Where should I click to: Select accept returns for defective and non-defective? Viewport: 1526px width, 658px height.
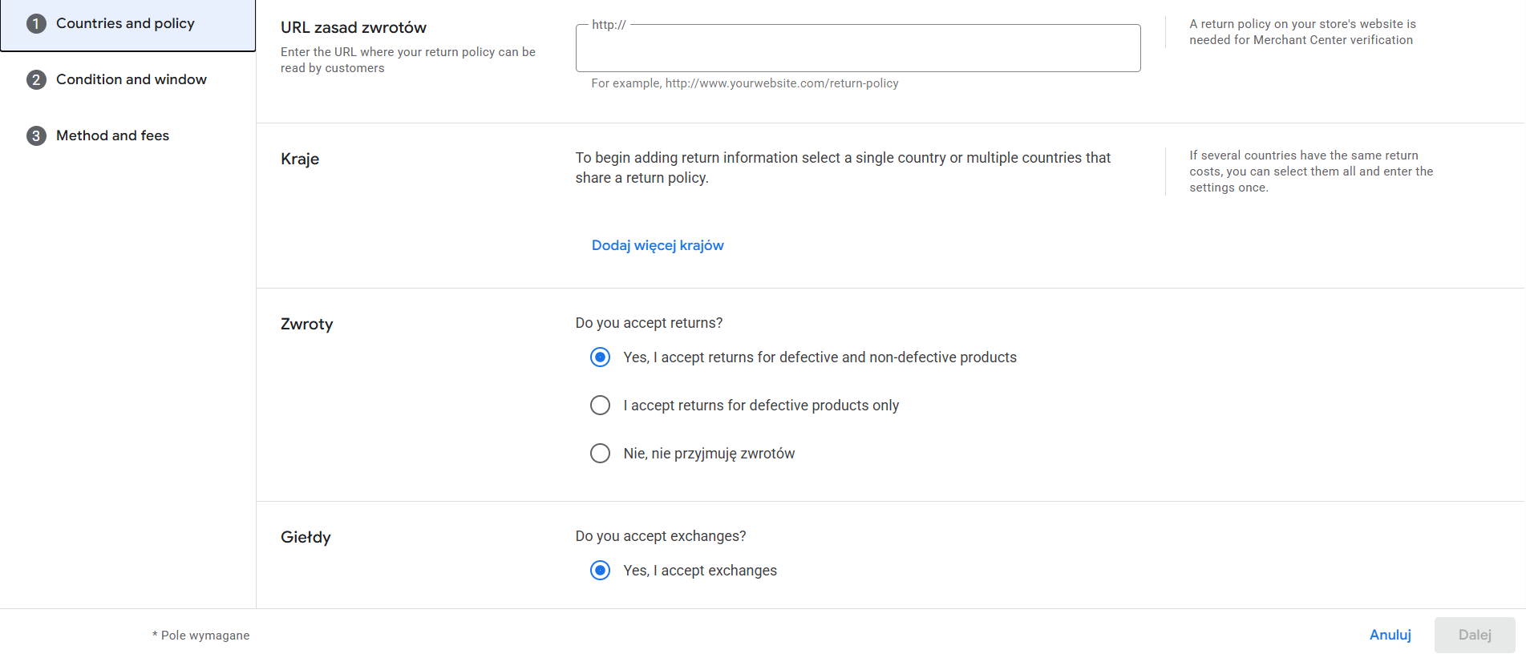pyautogui.click(x=600, y=357)
